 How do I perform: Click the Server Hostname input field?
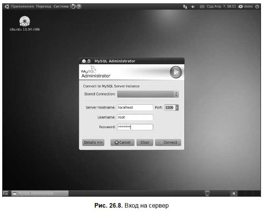coord(135,107)
